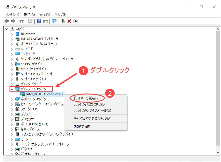This screenshot has height=162, width=221.
Task: Scan for hardware changes monitor icon
Action: coord(54,21)
